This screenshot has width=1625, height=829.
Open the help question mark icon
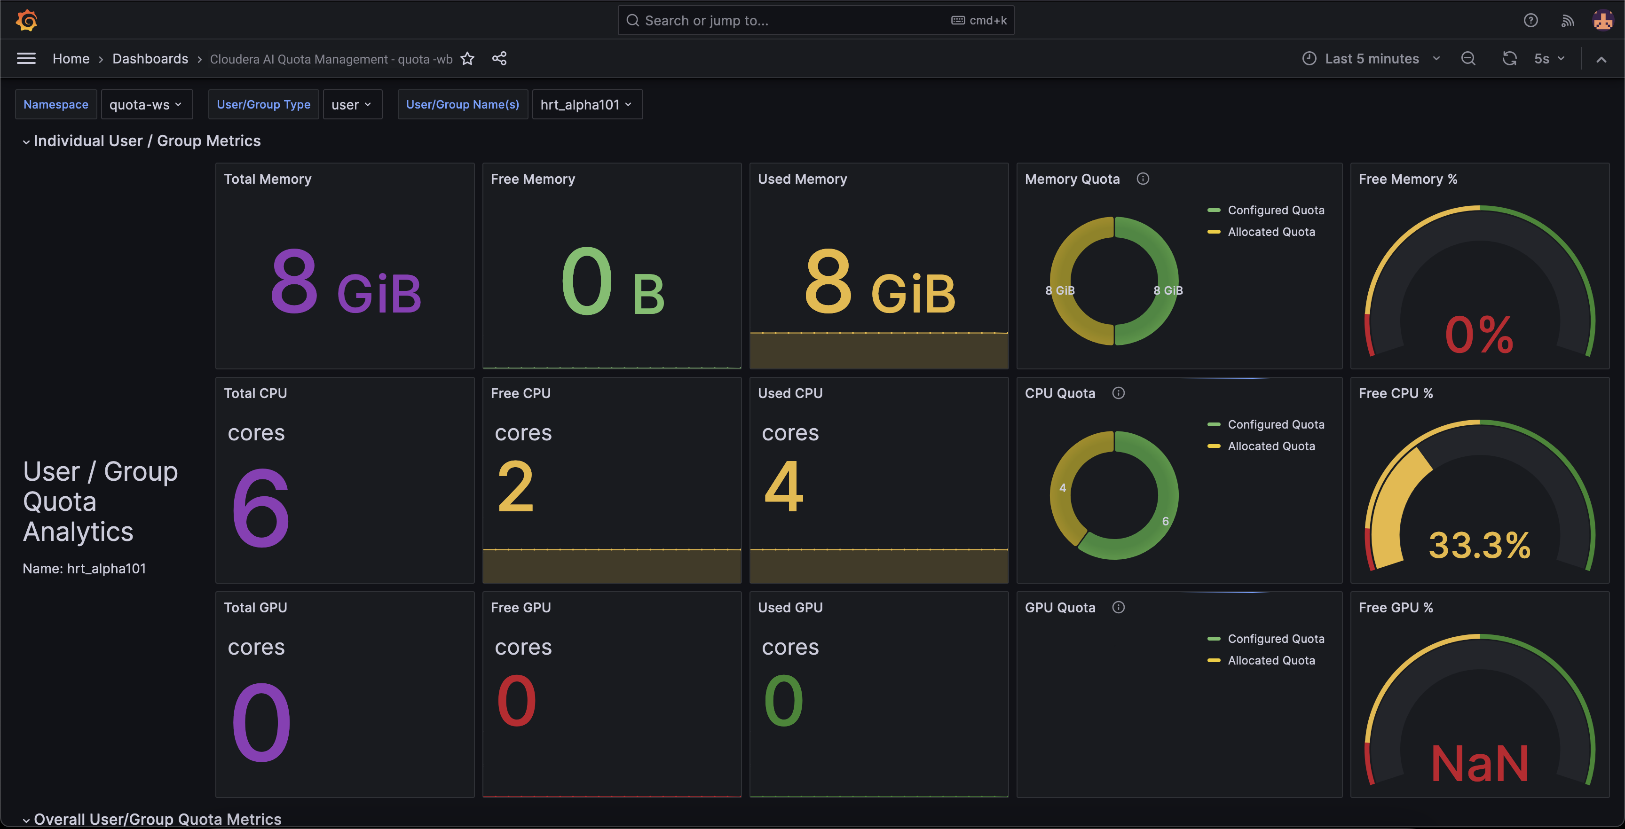(1530, 20)
